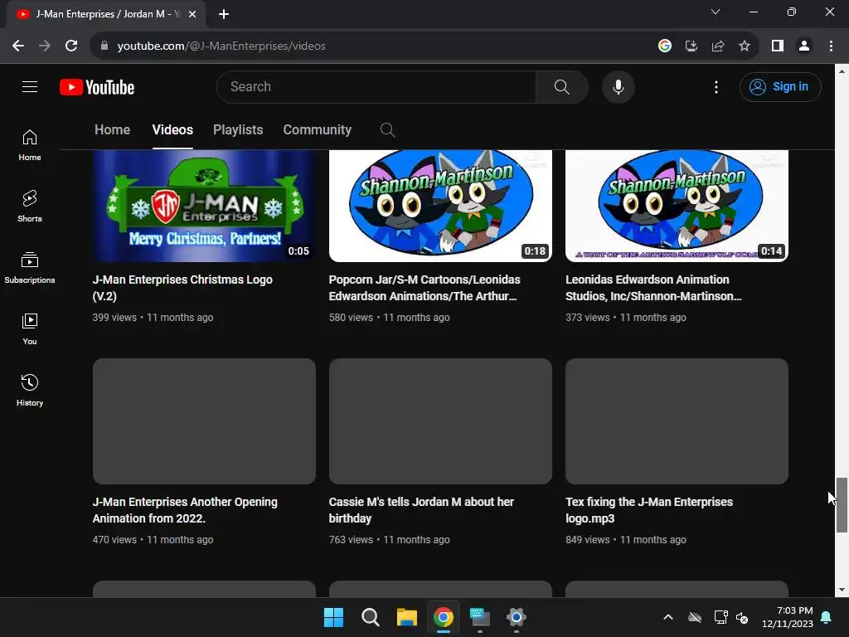
Task: Bookmark this page with the star
Action: pyautogui.click(x=745, y=46)
